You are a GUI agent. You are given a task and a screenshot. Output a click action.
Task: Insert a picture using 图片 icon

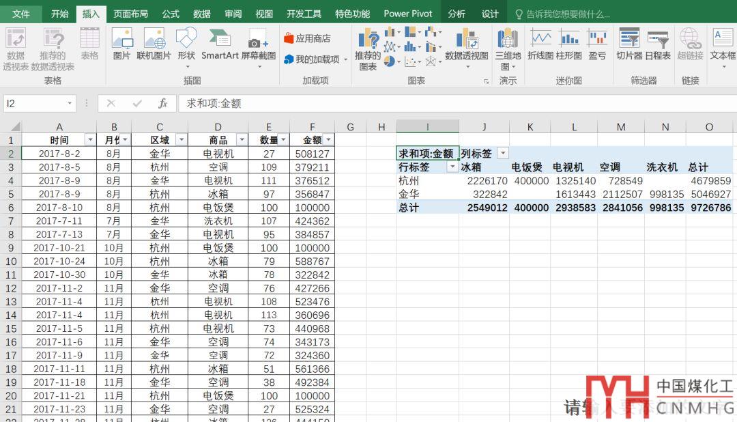[x=121, y=45]
